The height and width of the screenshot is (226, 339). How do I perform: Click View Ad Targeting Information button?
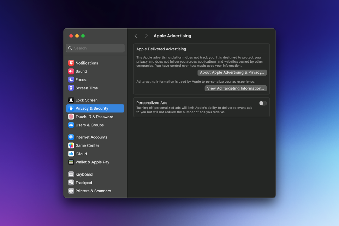[236, 88]
